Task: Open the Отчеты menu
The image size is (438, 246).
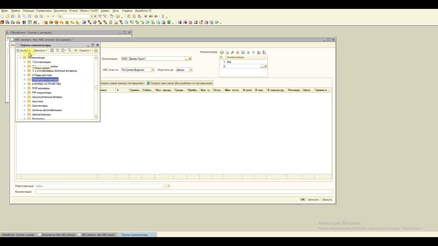Action: pyautogui.click(x=73, y=11)
